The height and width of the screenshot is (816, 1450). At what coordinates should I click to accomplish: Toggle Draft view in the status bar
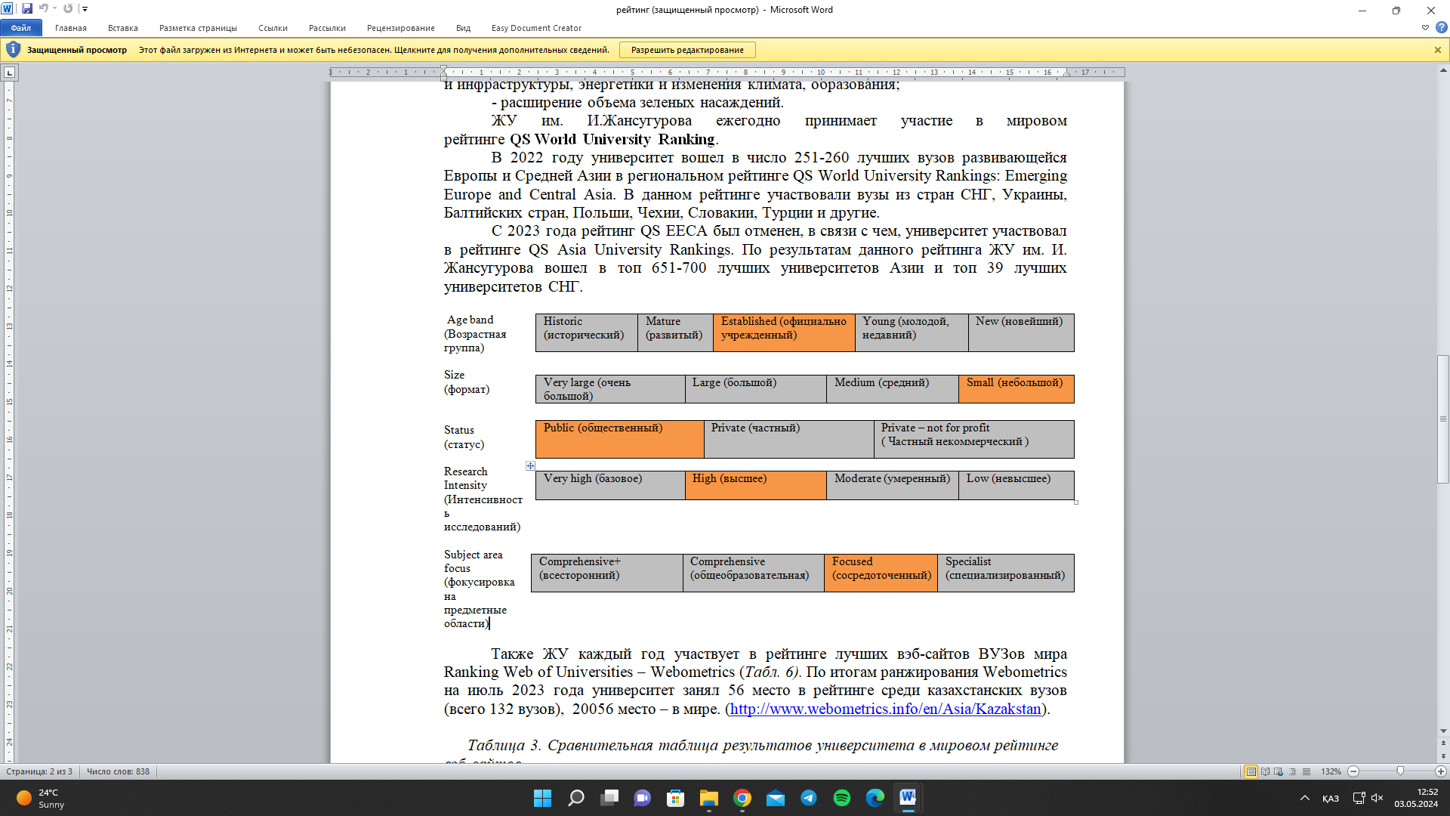point(1306,771)
